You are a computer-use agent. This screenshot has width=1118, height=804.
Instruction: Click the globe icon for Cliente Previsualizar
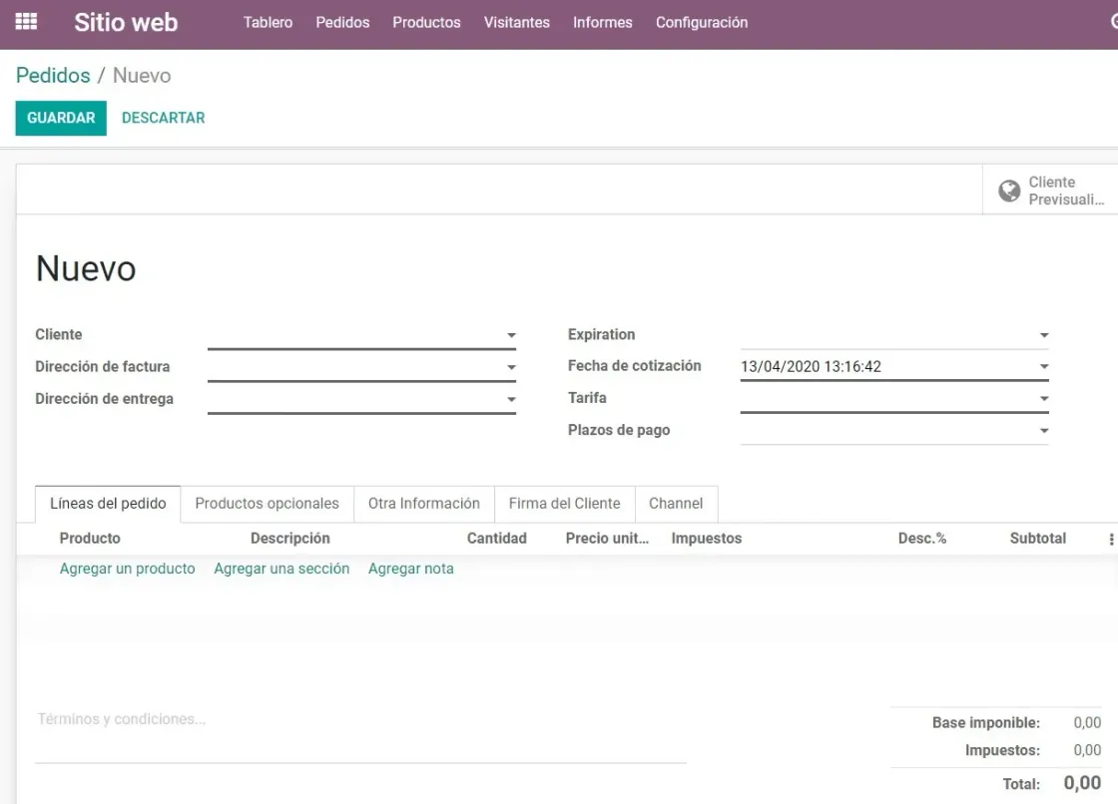(x=1009, y=191)
